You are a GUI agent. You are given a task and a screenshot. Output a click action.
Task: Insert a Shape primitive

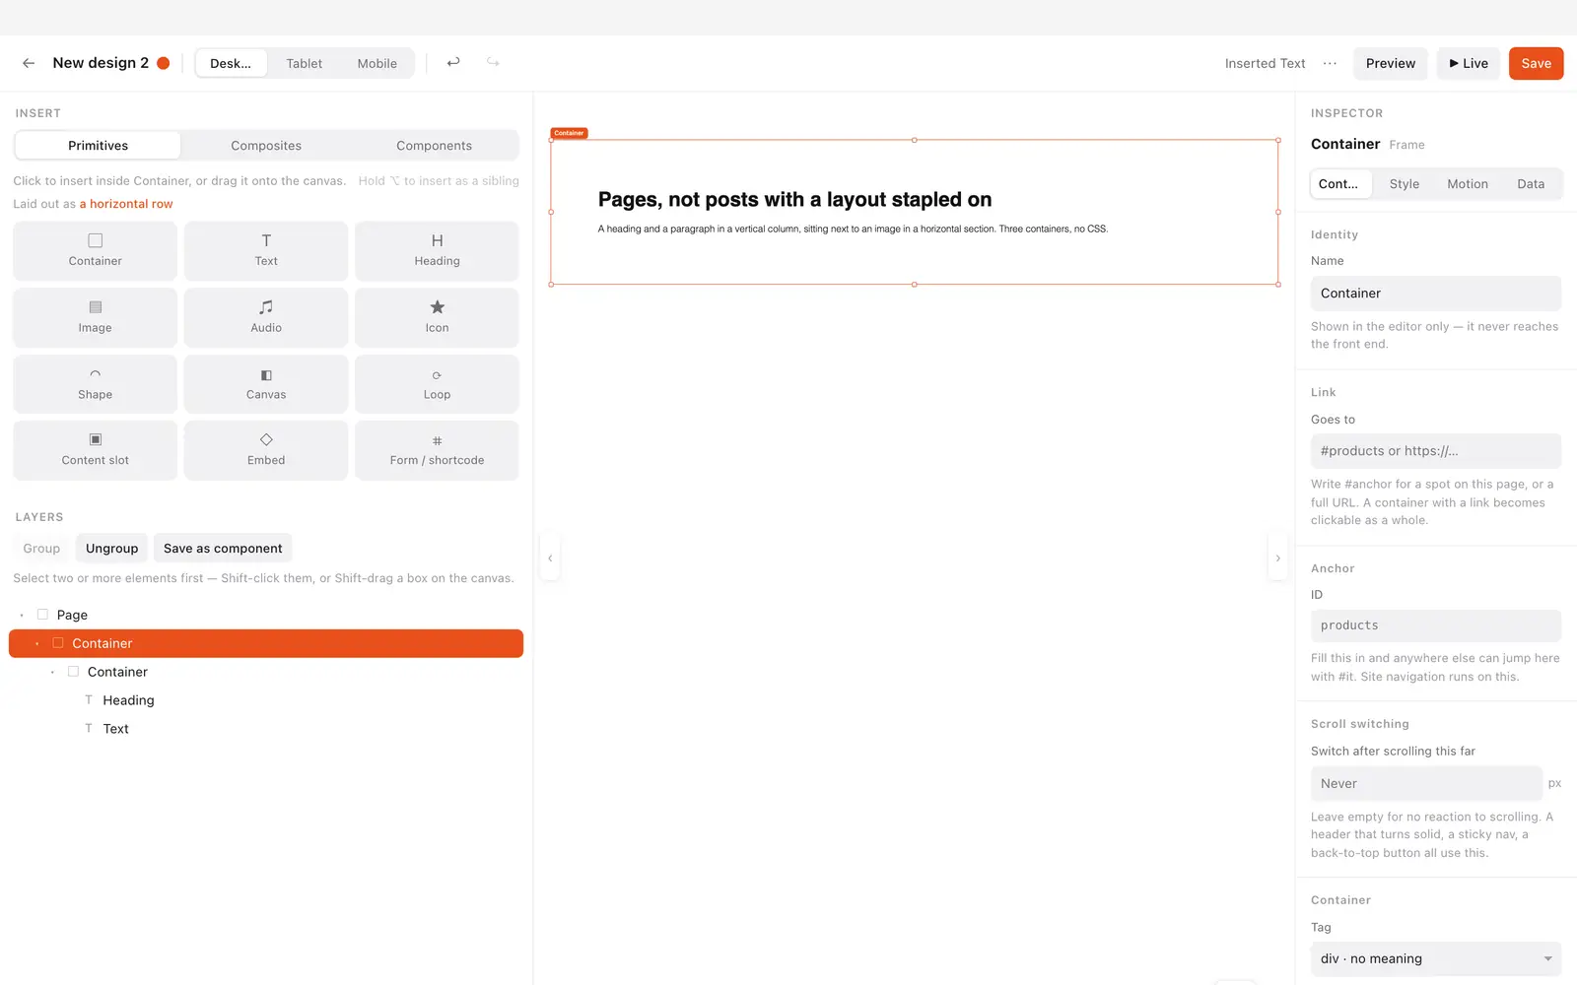96,384
